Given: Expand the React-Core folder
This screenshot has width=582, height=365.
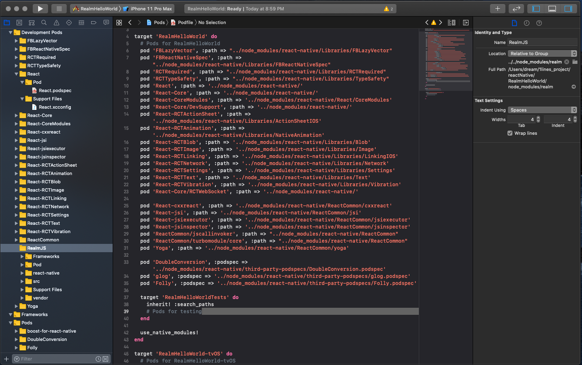Looking at the screenshot, I should click(17, 115).
